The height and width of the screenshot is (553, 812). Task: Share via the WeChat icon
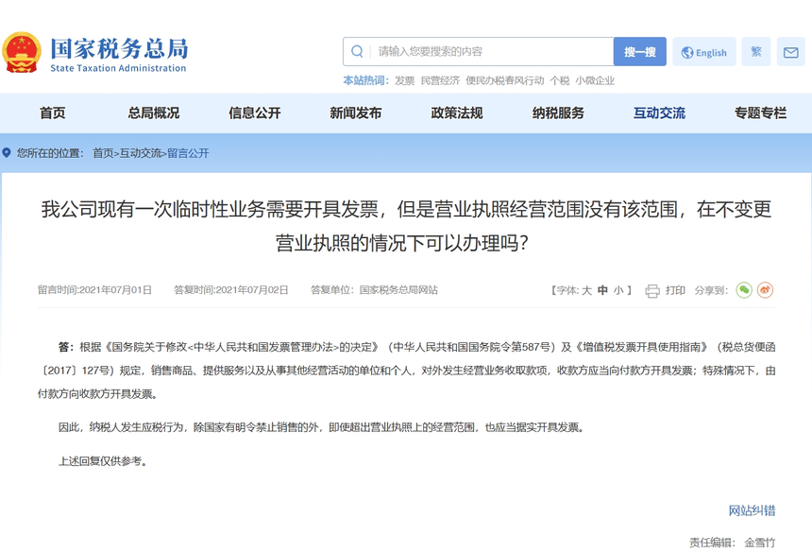pos(744,289)
